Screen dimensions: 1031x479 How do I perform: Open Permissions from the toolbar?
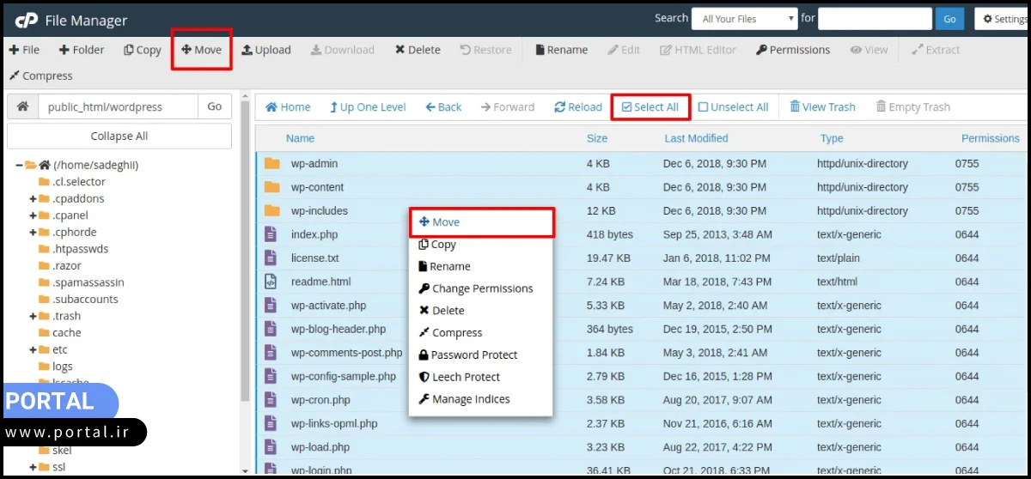coord(793,50)
